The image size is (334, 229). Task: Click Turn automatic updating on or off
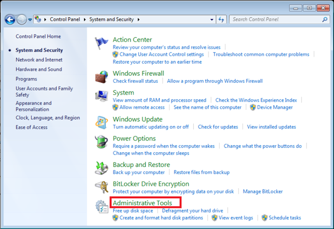(x=151, y=127)
